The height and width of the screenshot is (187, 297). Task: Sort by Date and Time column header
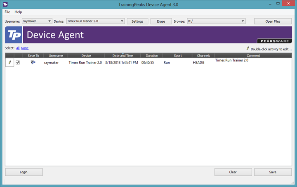pyautogui.click(x=123, y=55)
